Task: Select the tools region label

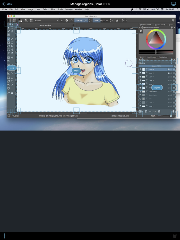Action: click(12, 68)
